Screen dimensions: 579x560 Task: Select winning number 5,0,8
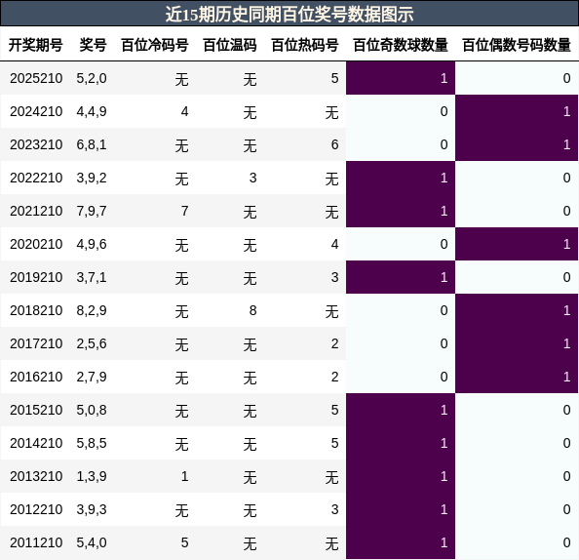[92, 410]
